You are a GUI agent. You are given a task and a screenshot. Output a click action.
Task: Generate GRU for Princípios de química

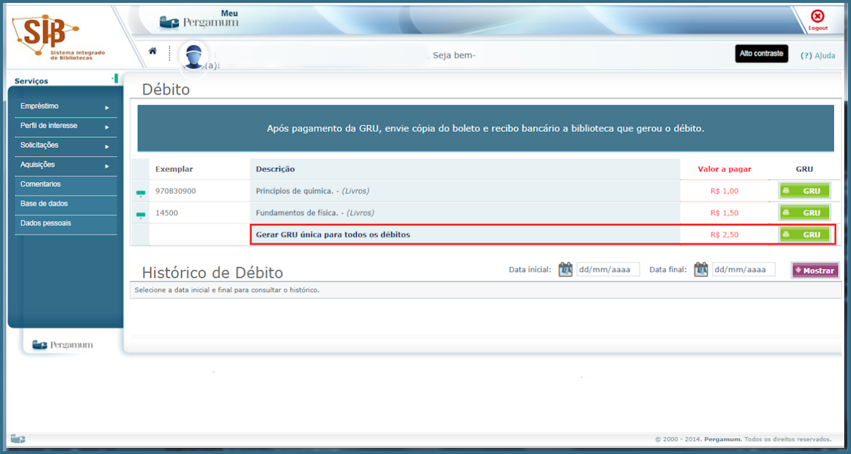[x=804, y=191]
